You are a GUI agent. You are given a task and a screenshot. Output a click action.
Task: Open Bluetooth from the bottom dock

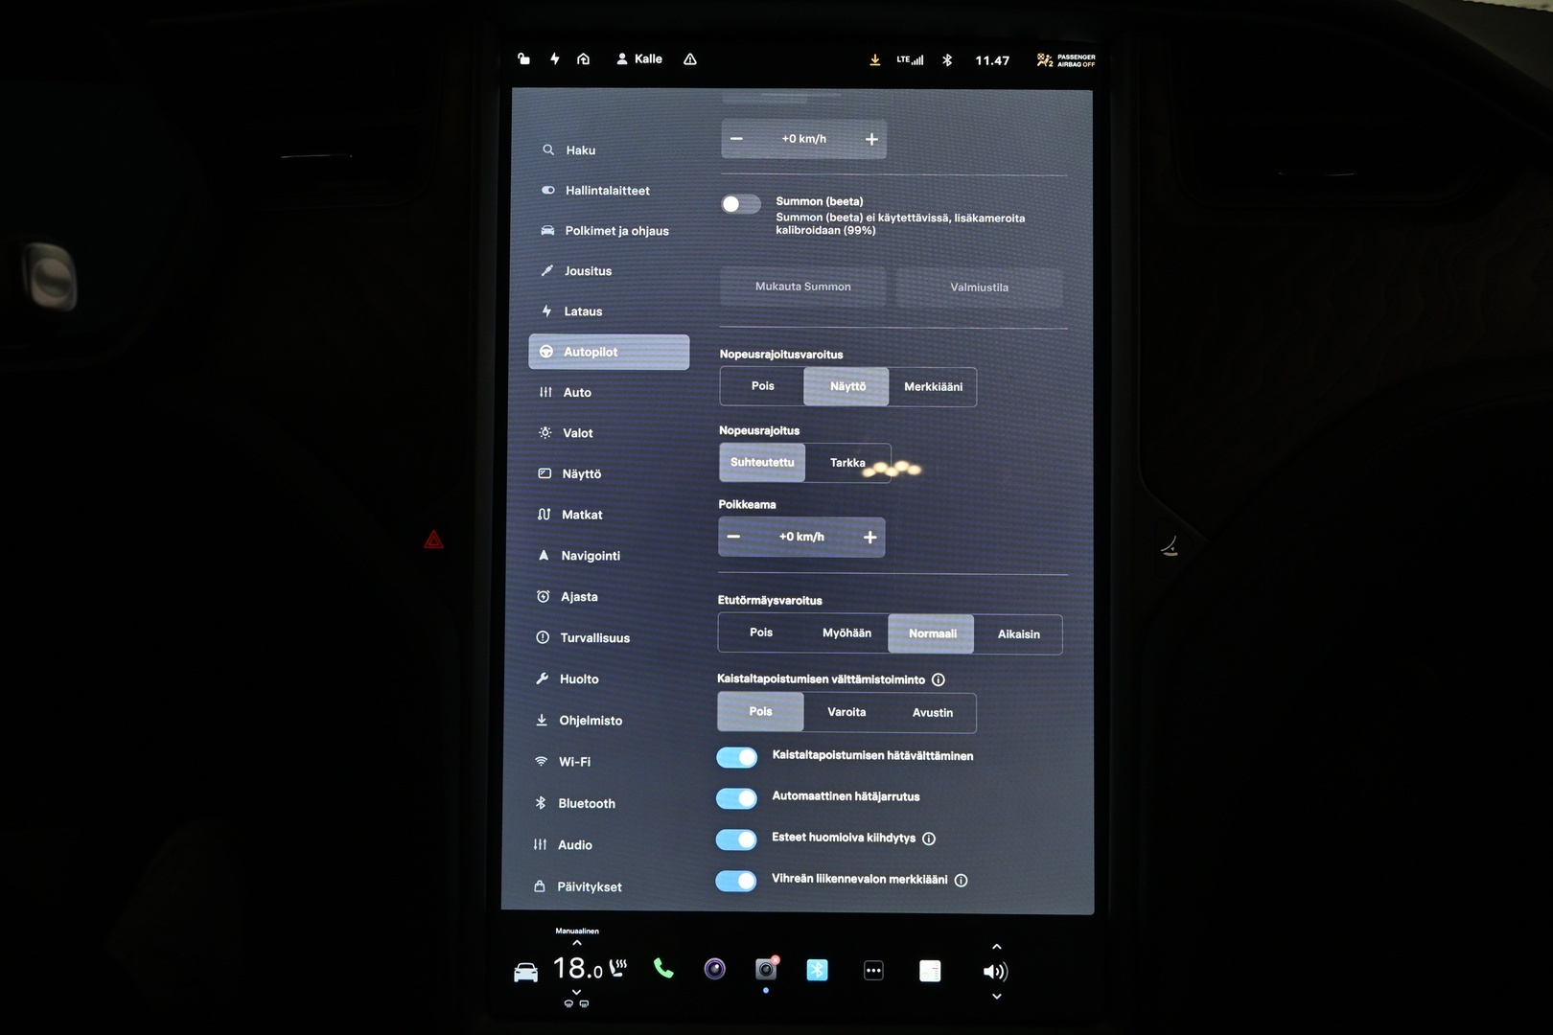pyautogui.click(x=817, y=970)
